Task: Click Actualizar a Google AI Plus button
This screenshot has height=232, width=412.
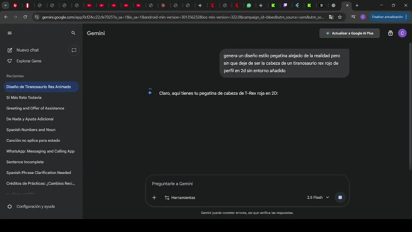Action: coord(350,33)
